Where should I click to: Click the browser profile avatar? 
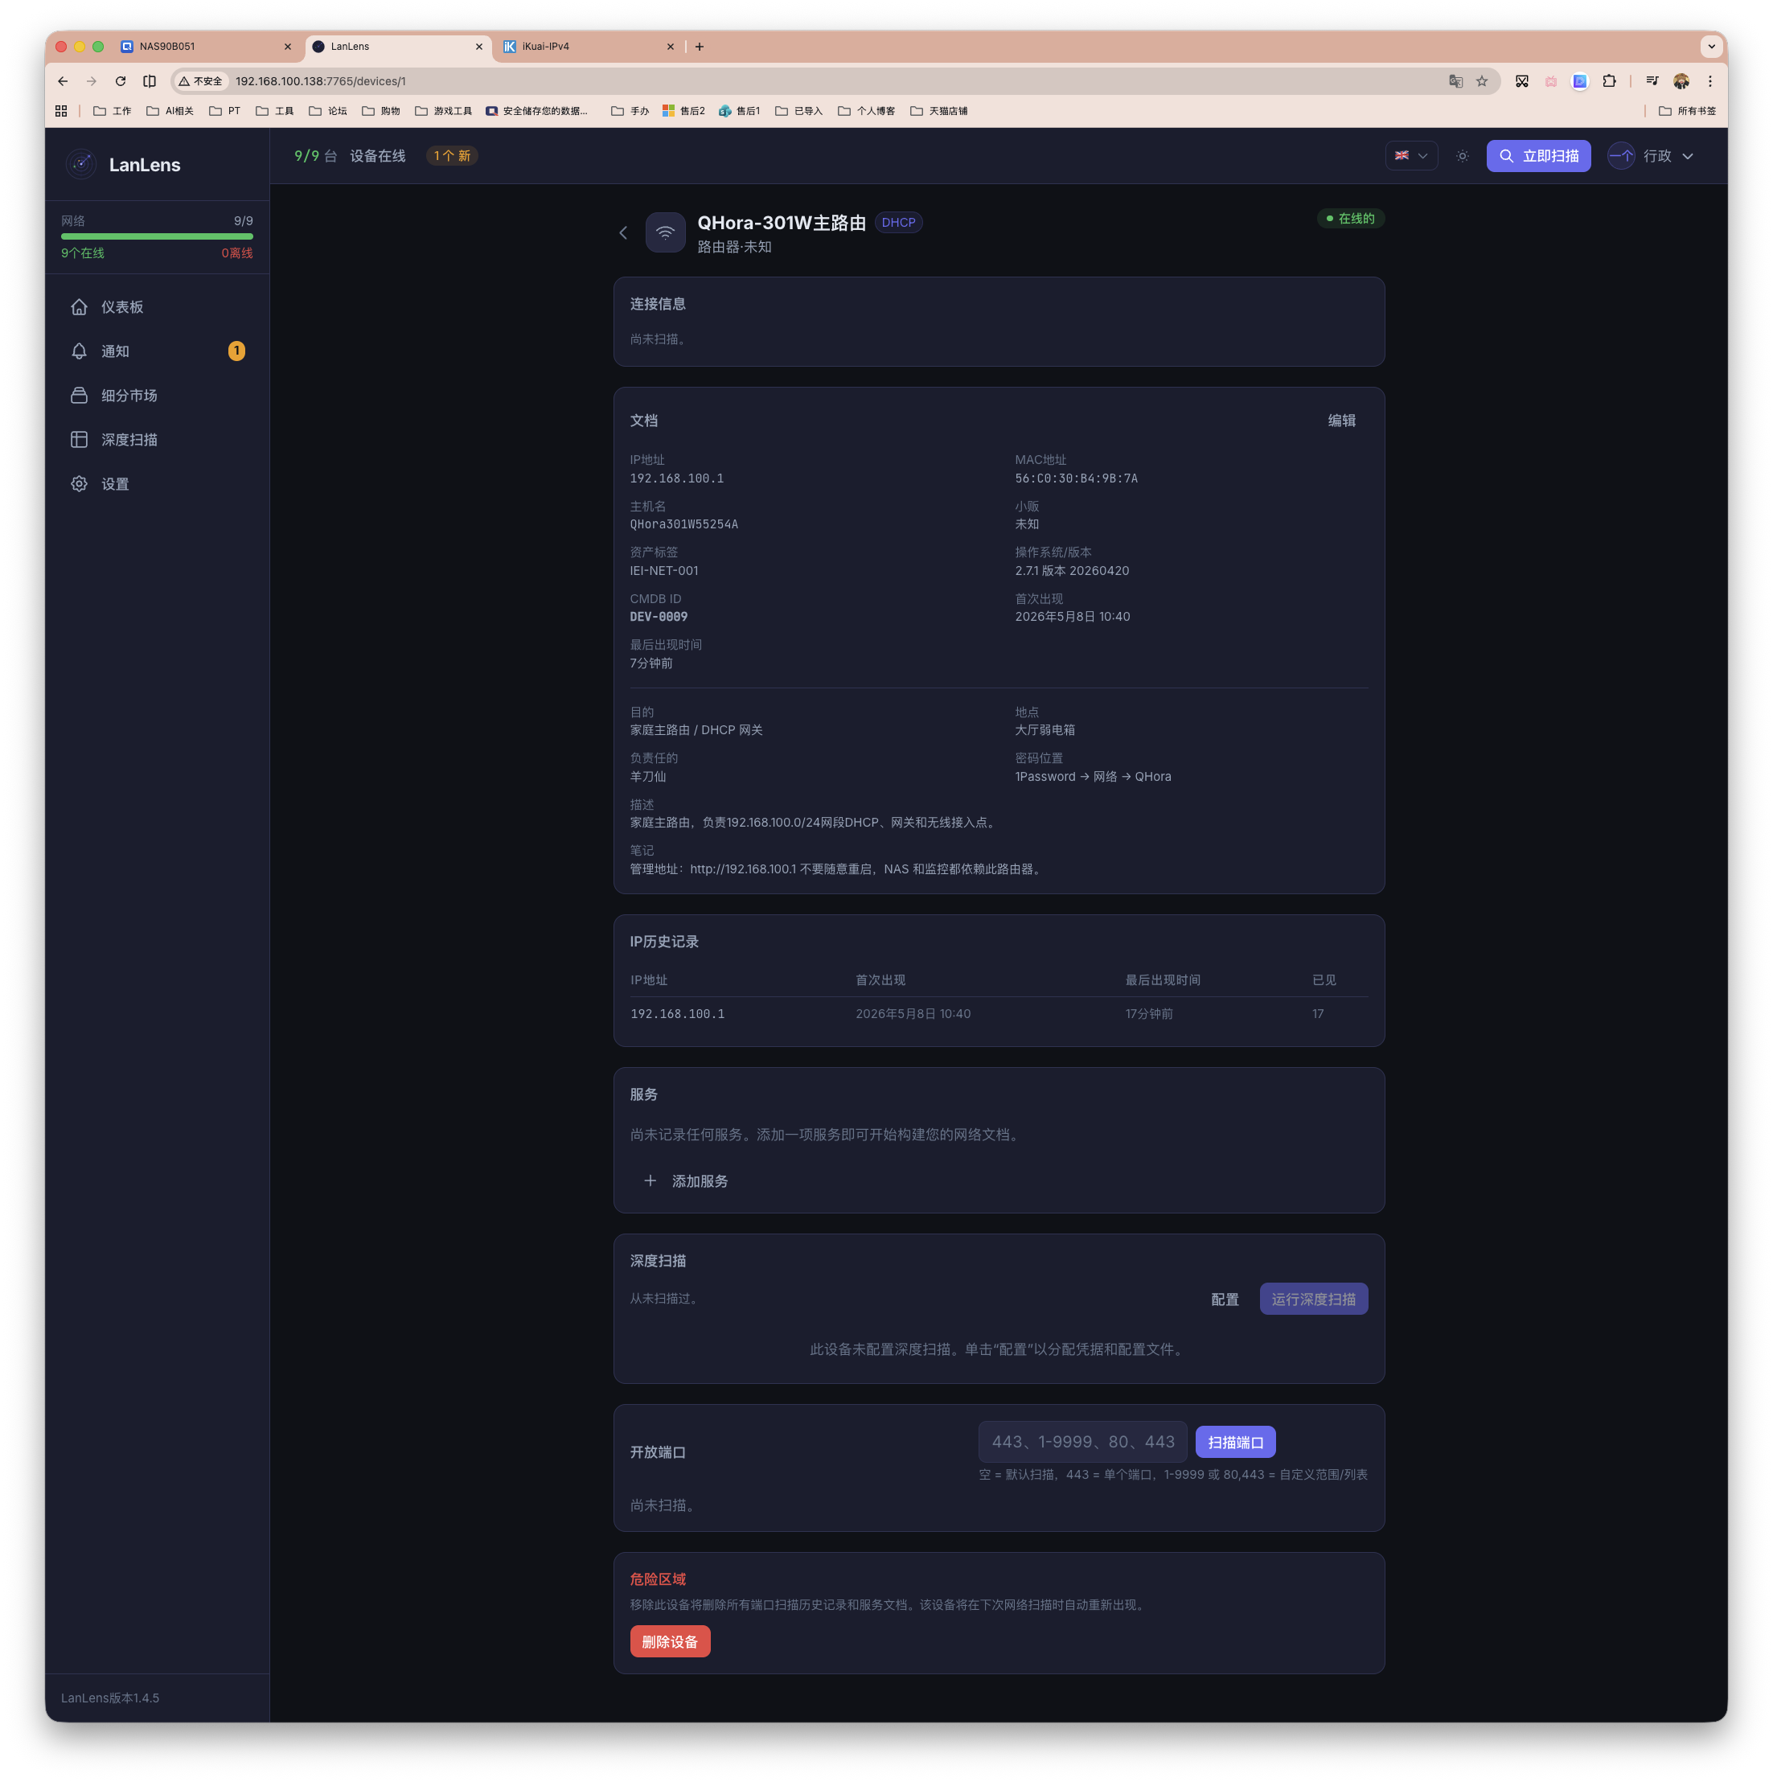coord(1681,81)
